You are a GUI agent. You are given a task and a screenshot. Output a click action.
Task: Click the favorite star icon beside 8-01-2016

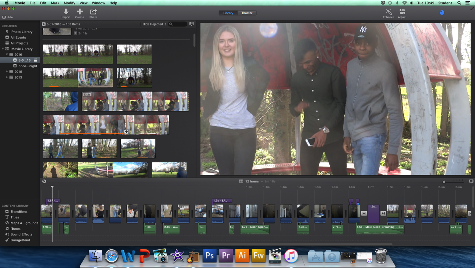[43, 24]
